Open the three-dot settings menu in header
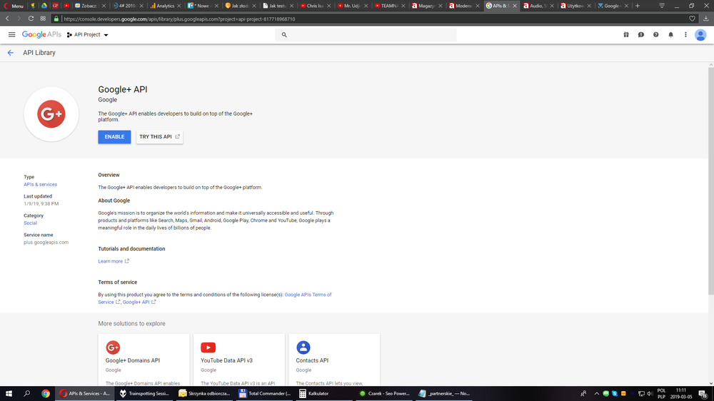The height and width of the screenshot is (401, 714). tap(685, 34)
